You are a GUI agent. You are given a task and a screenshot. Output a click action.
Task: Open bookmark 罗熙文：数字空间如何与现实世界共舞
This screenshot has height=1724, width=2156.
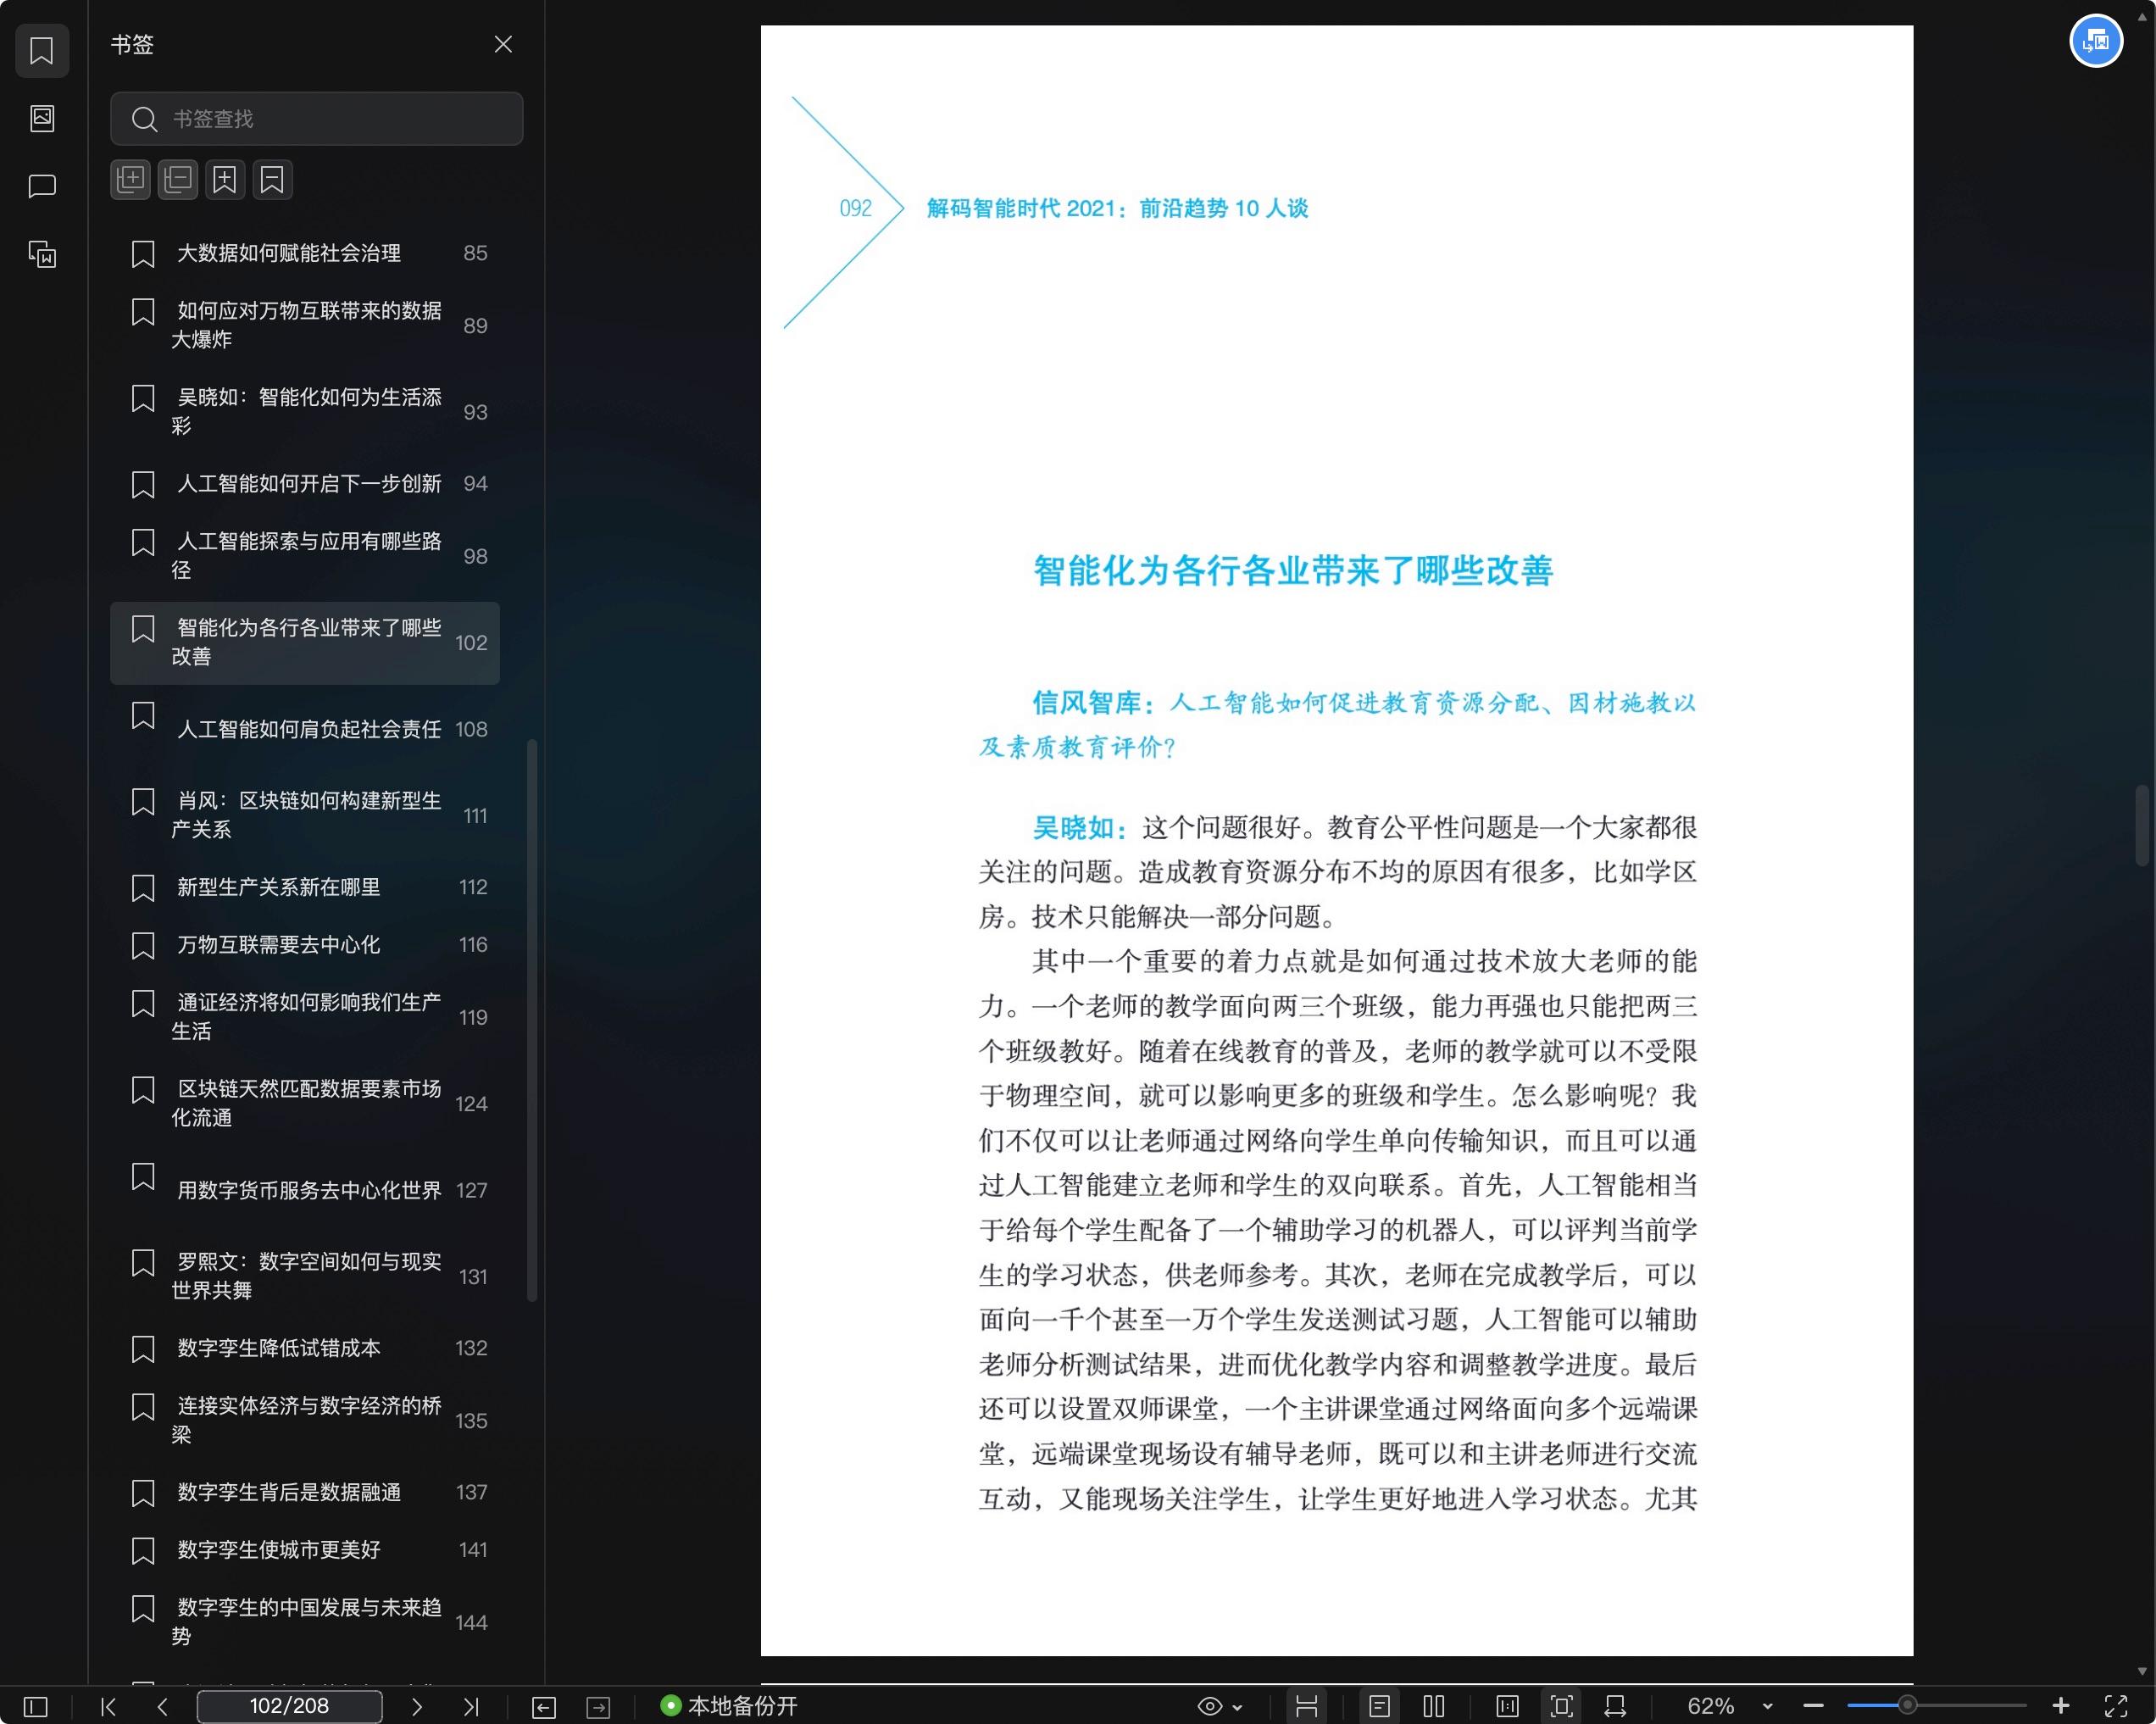click(x=305, y=1276)
